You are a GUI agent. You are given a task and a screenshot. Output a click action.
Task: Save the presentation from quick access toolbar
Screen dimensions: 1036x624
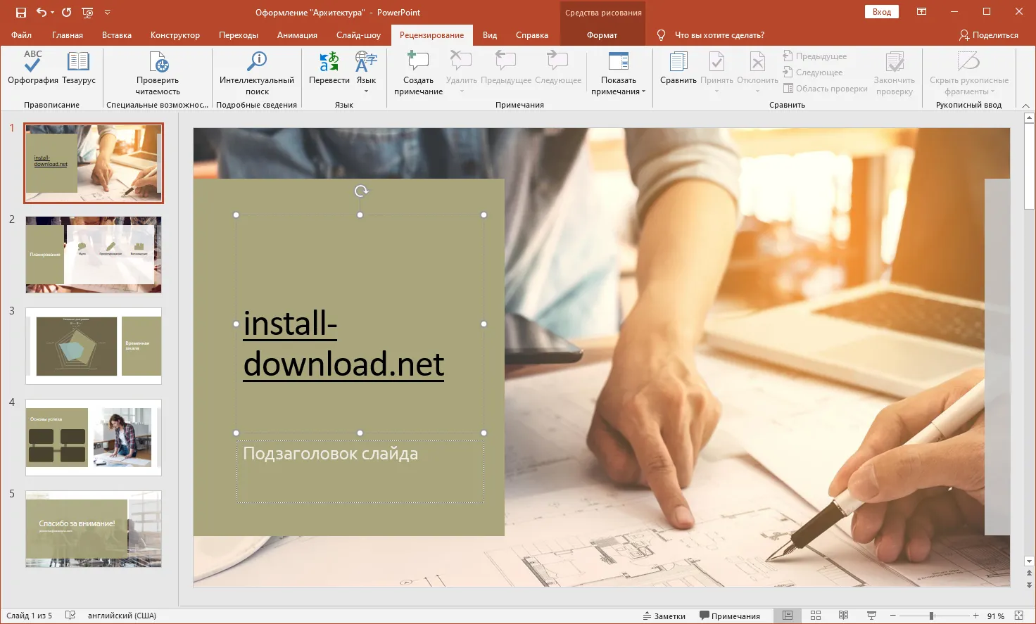21,12
